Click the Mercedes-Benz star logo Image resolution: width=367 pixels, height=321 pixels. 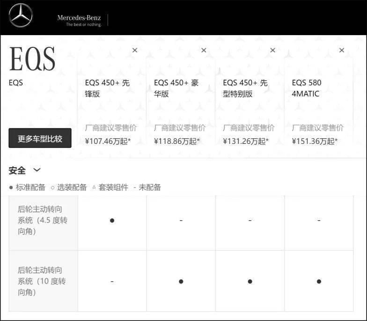pos(21,17)
